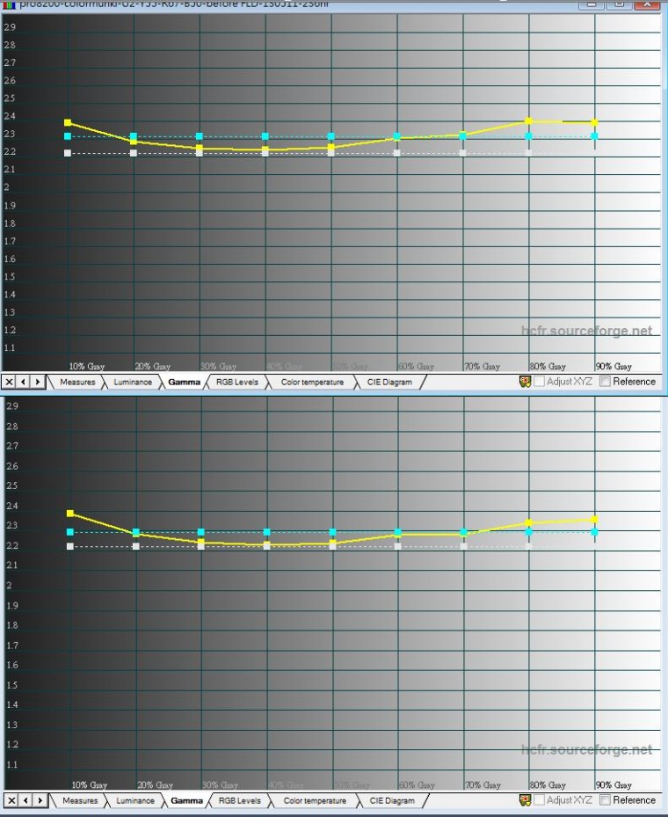Screen dimensions: 668x817
Task: Switch to Luminance tab in upper window
Action: [133, 382]
